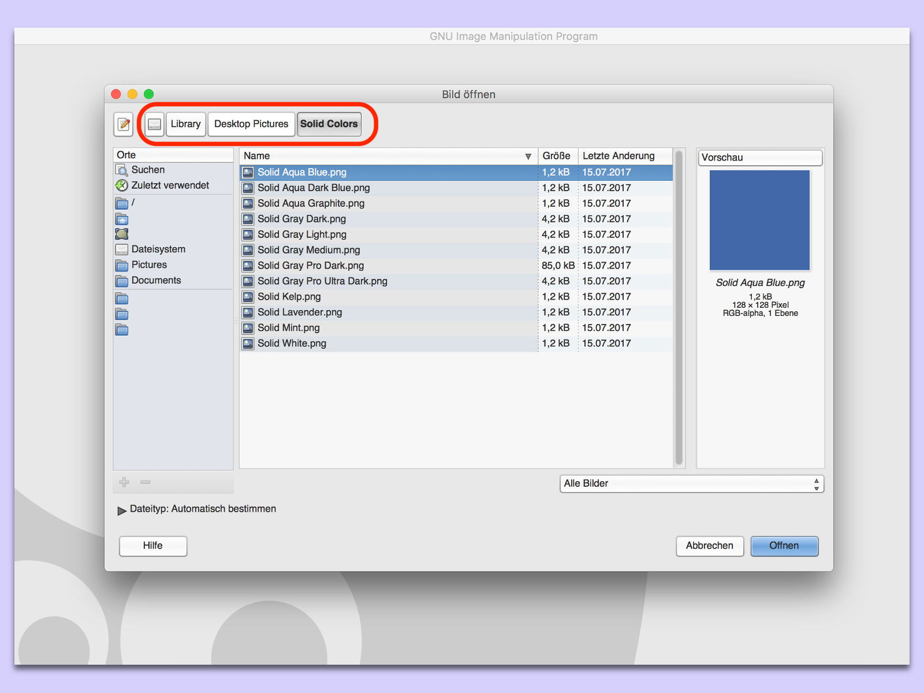Click the Pictures folder icon
The image size is (924, 693).
click(121, 265)
